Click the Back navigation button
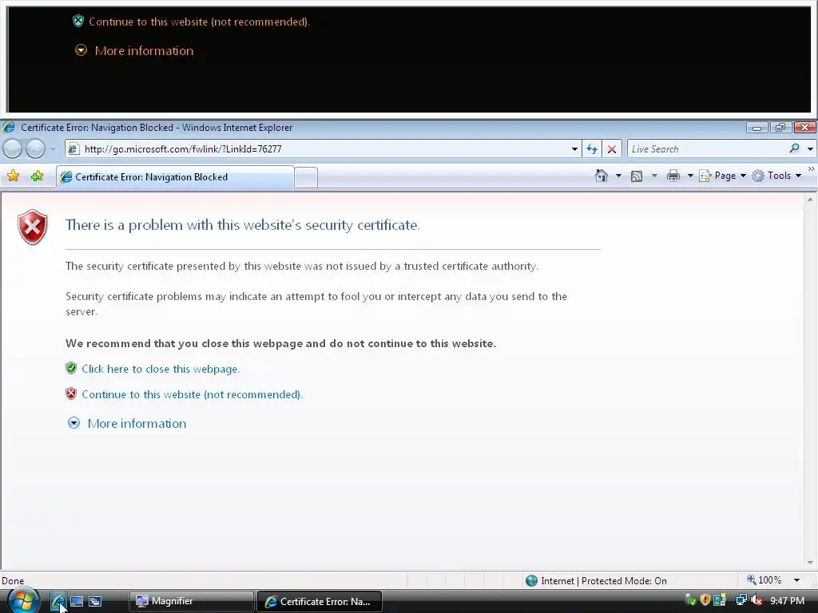This screenshot has width=818, height=613. point(13,149)
